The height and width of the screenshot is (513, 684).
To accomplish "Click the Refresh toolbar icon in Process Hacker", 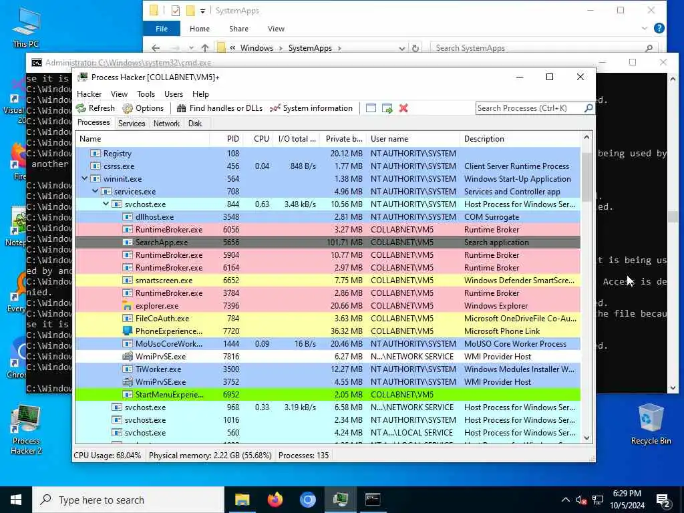I will [x=81, y=108].
